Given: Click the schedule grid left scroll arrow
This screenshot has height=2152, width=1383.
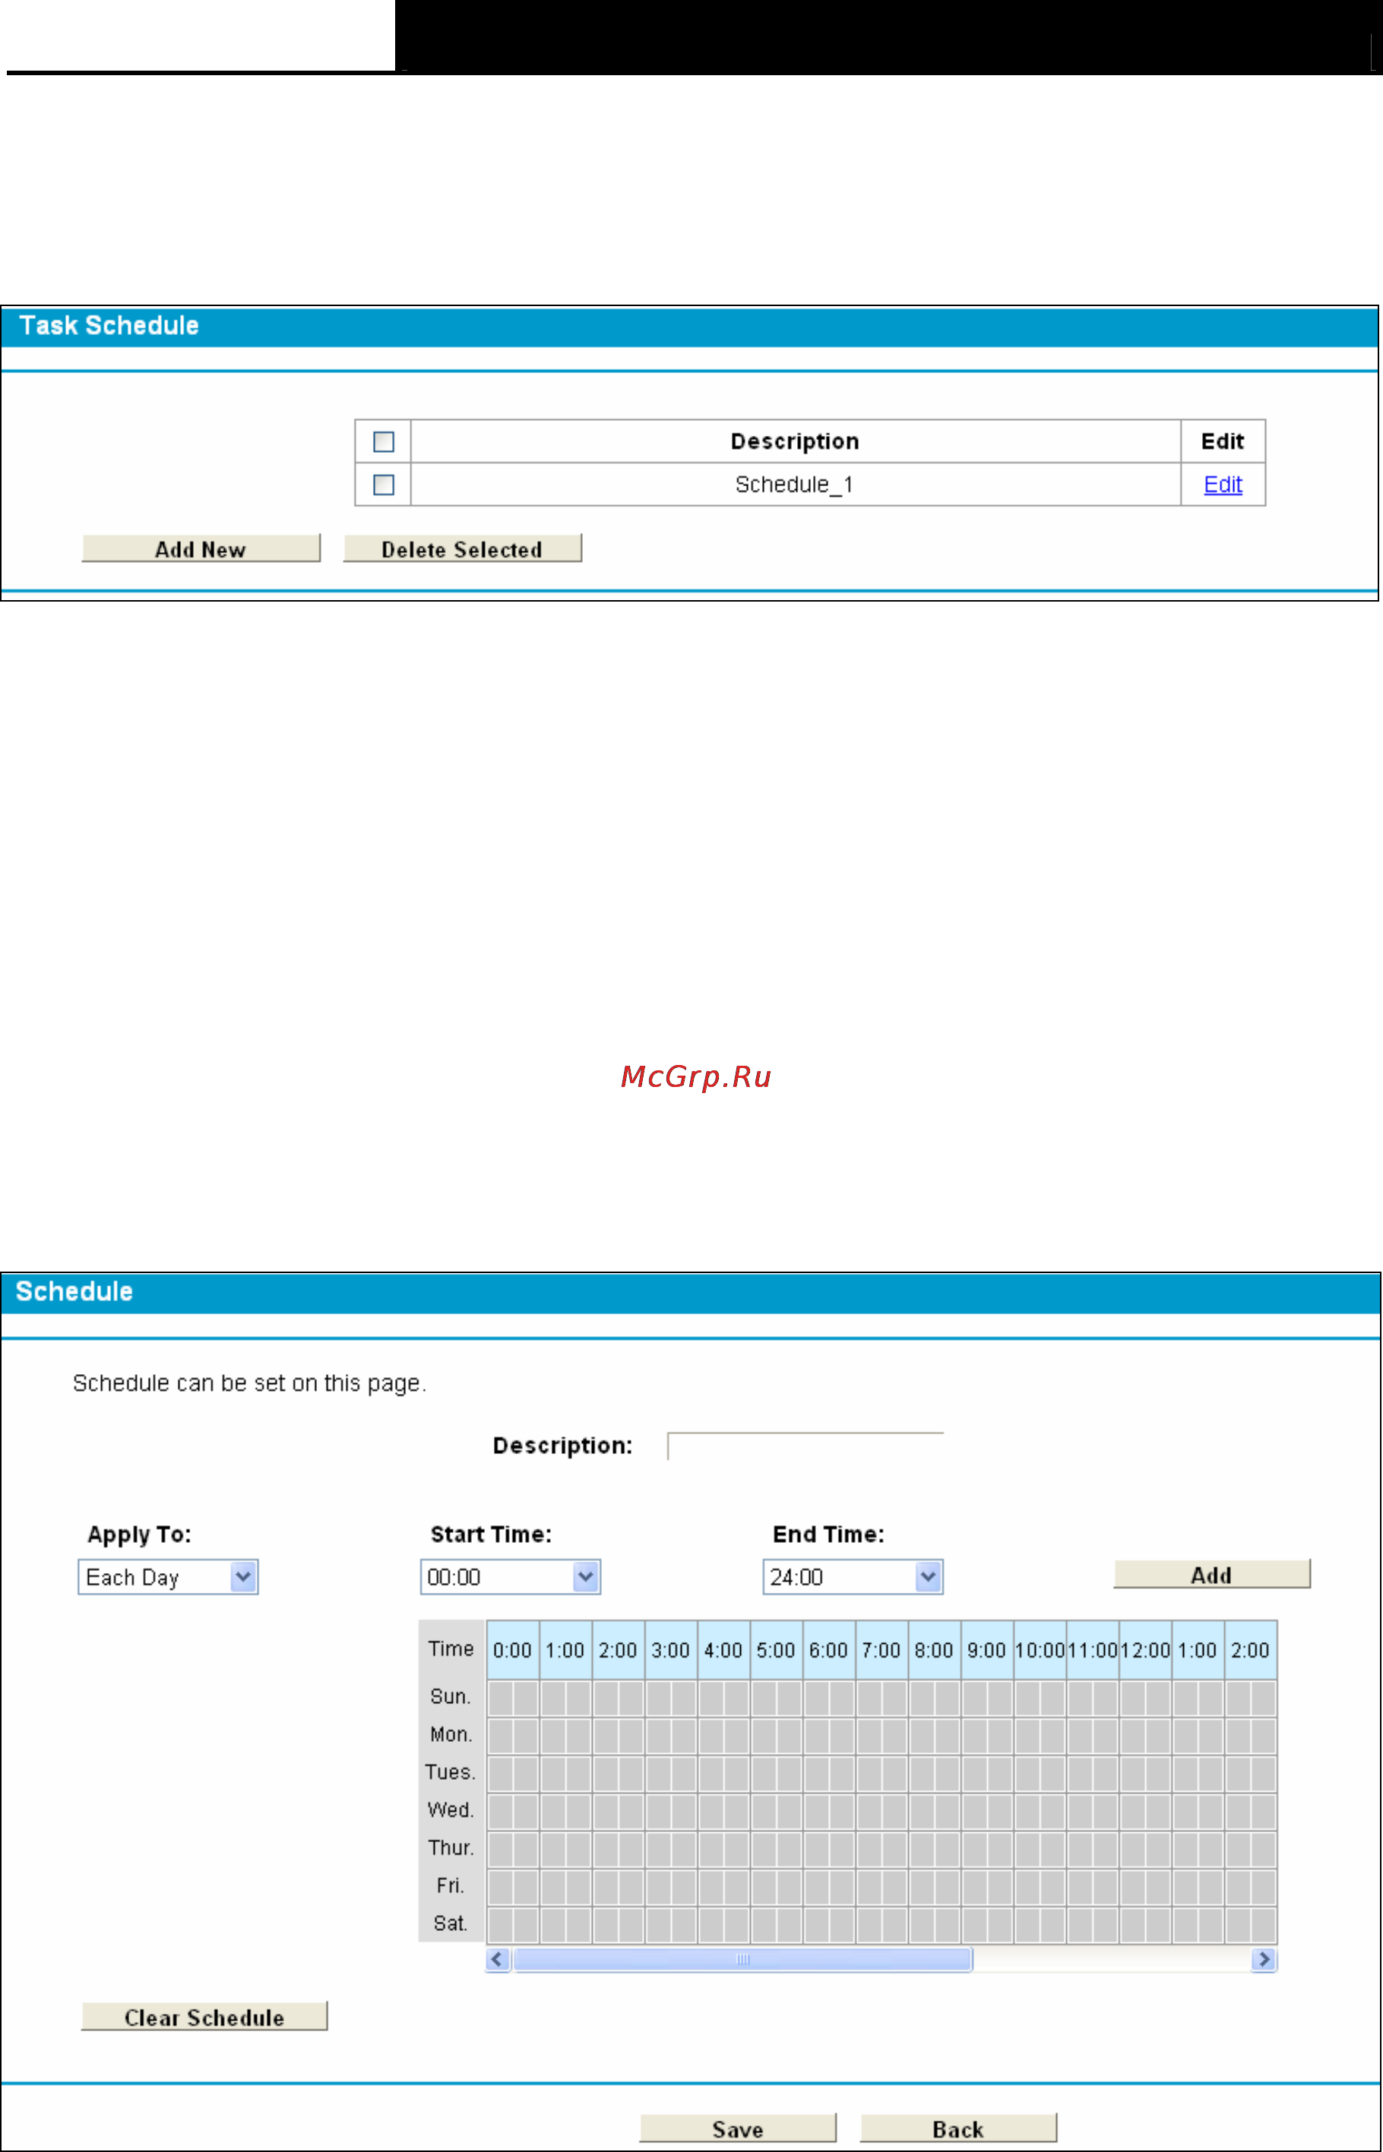Looking at the screenshot, I should click(x=498, y=1960).
